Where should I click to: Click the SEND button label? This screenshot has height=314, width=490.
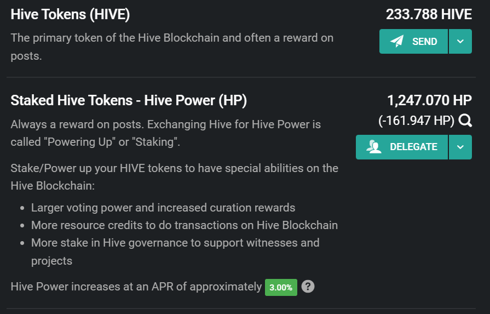pyautogui.click(x=424, y=41)
